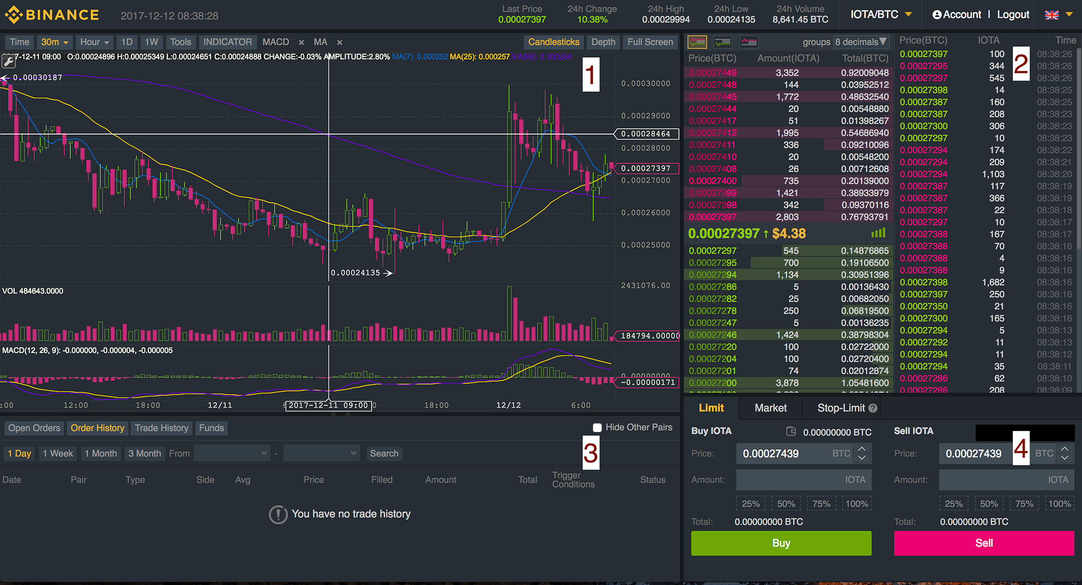
Task: Open the Trade History tab
Action: tap(161, 428)
